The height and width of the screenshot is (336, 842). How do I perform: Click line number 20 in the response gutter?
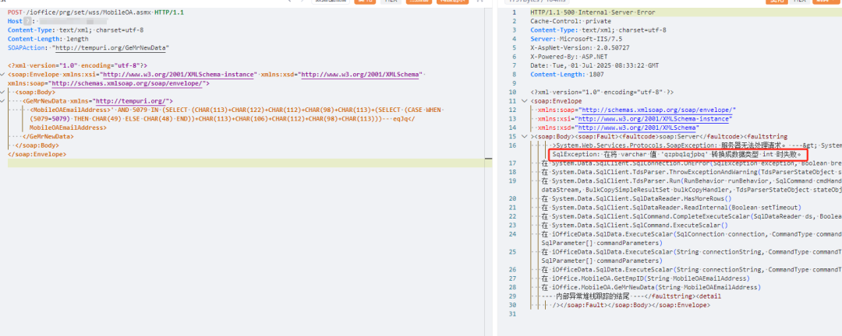pos(513,199)
